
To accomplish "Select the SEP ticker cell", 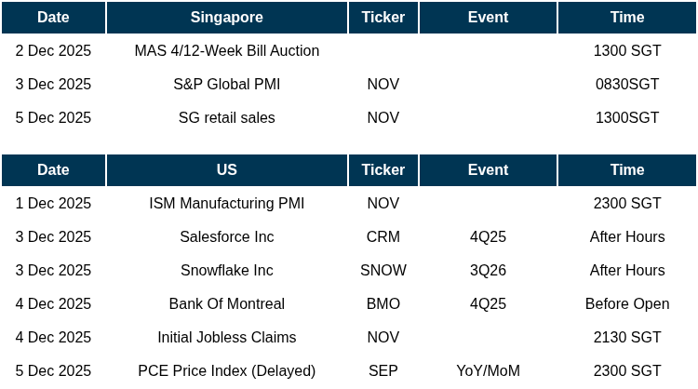I will tap(383, 371).
